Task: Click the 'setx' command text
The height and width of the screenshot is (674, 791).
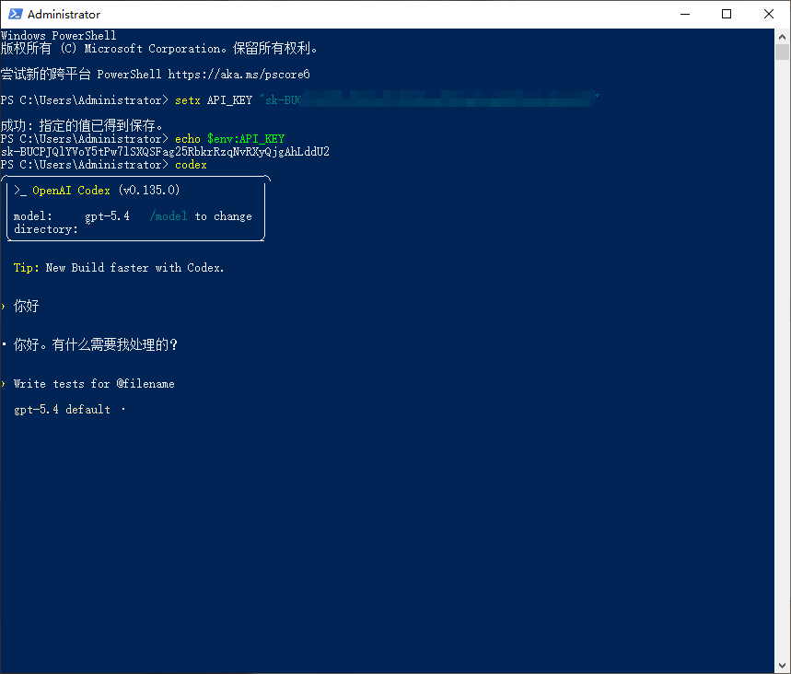Action: point(188,100)
